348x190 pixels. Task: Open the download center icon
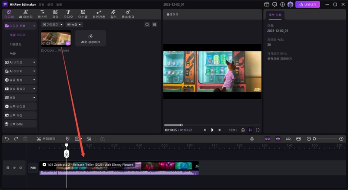point(282,4)
